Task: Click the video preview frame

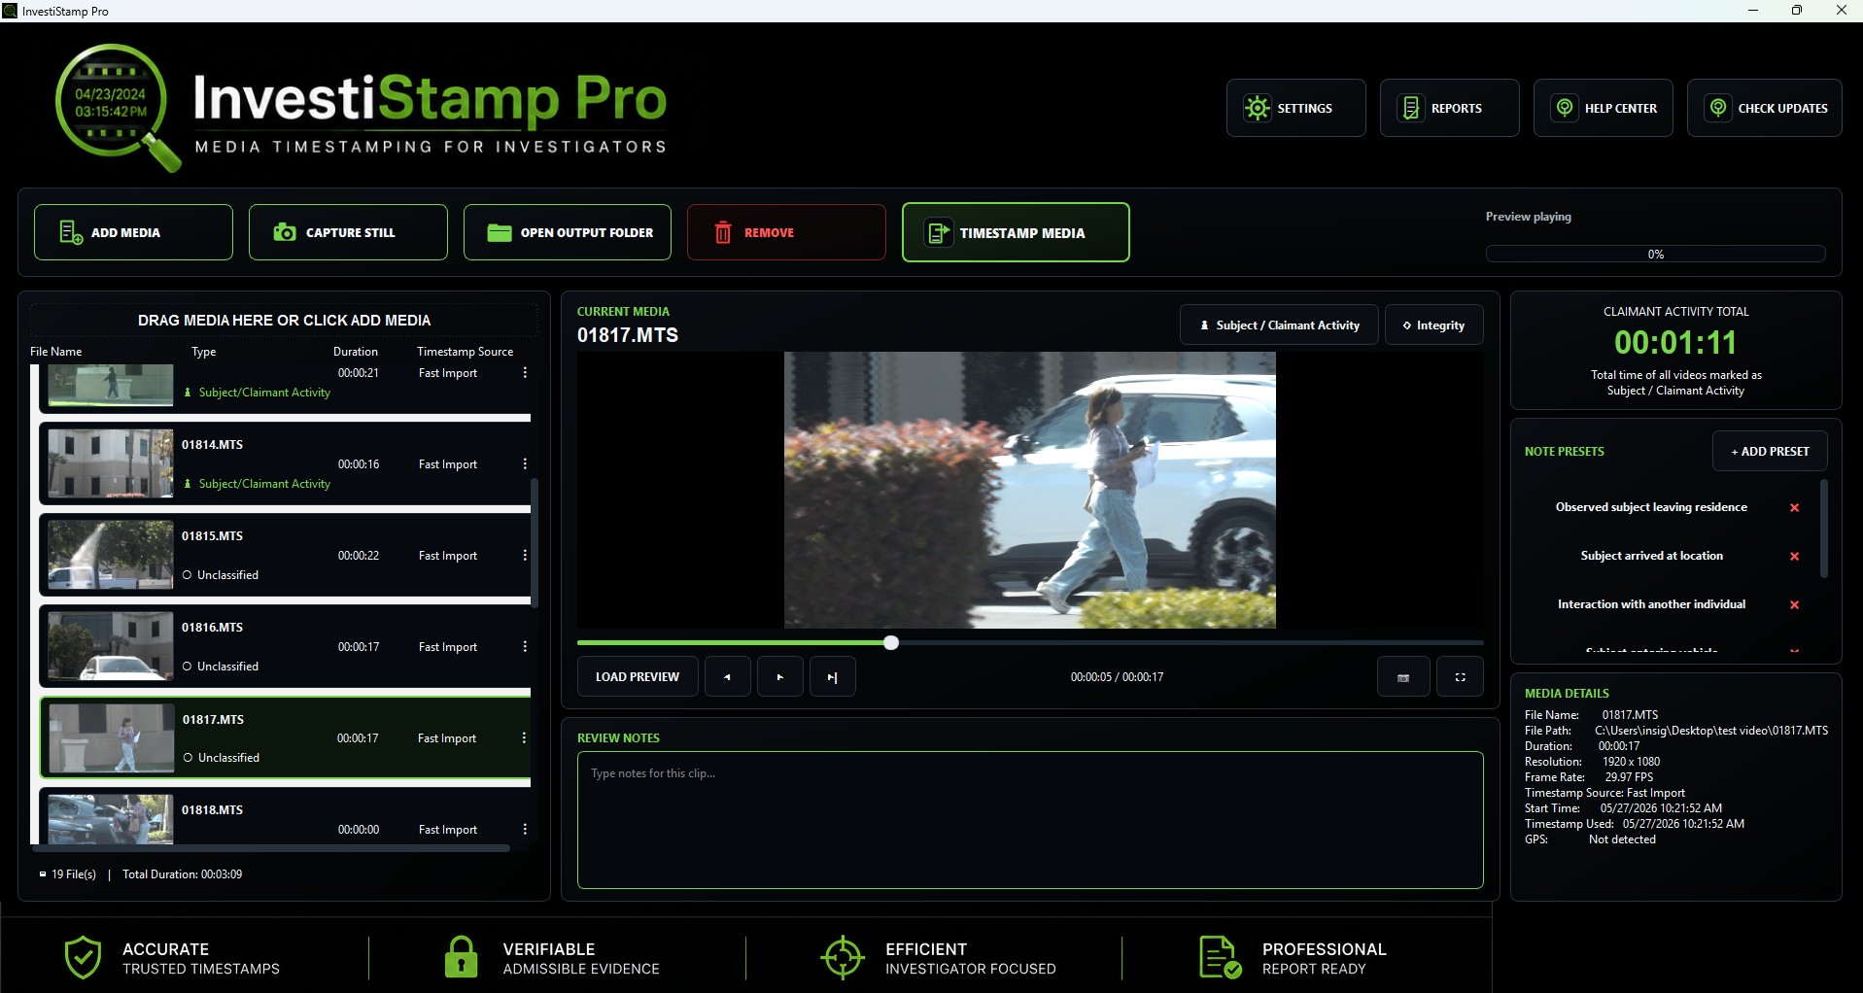Action: 1030,490
